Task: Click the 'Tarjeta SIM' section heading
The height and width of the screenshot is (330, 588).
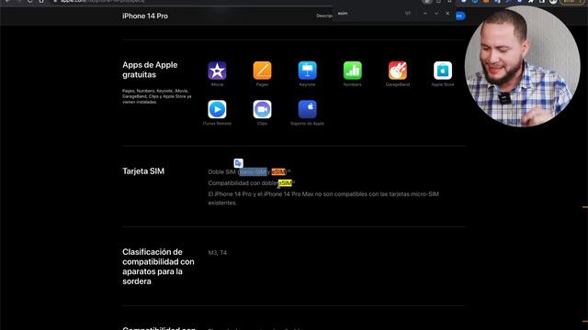Action: click(x=143, y=171)
